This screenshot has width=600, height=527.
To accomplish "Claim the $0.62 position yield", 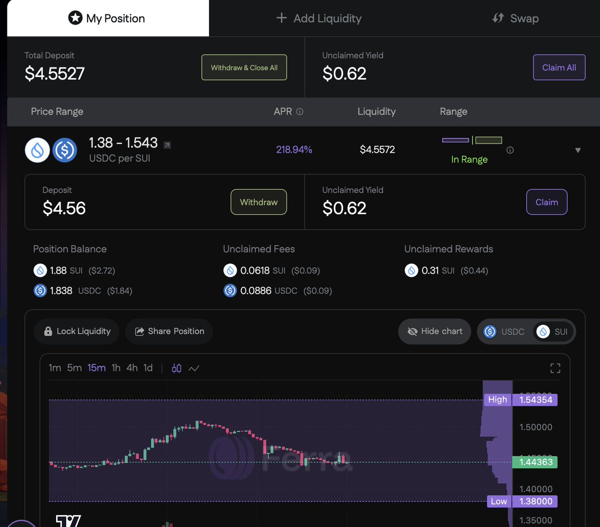I will pyautogui.click(x=546, y=202).
